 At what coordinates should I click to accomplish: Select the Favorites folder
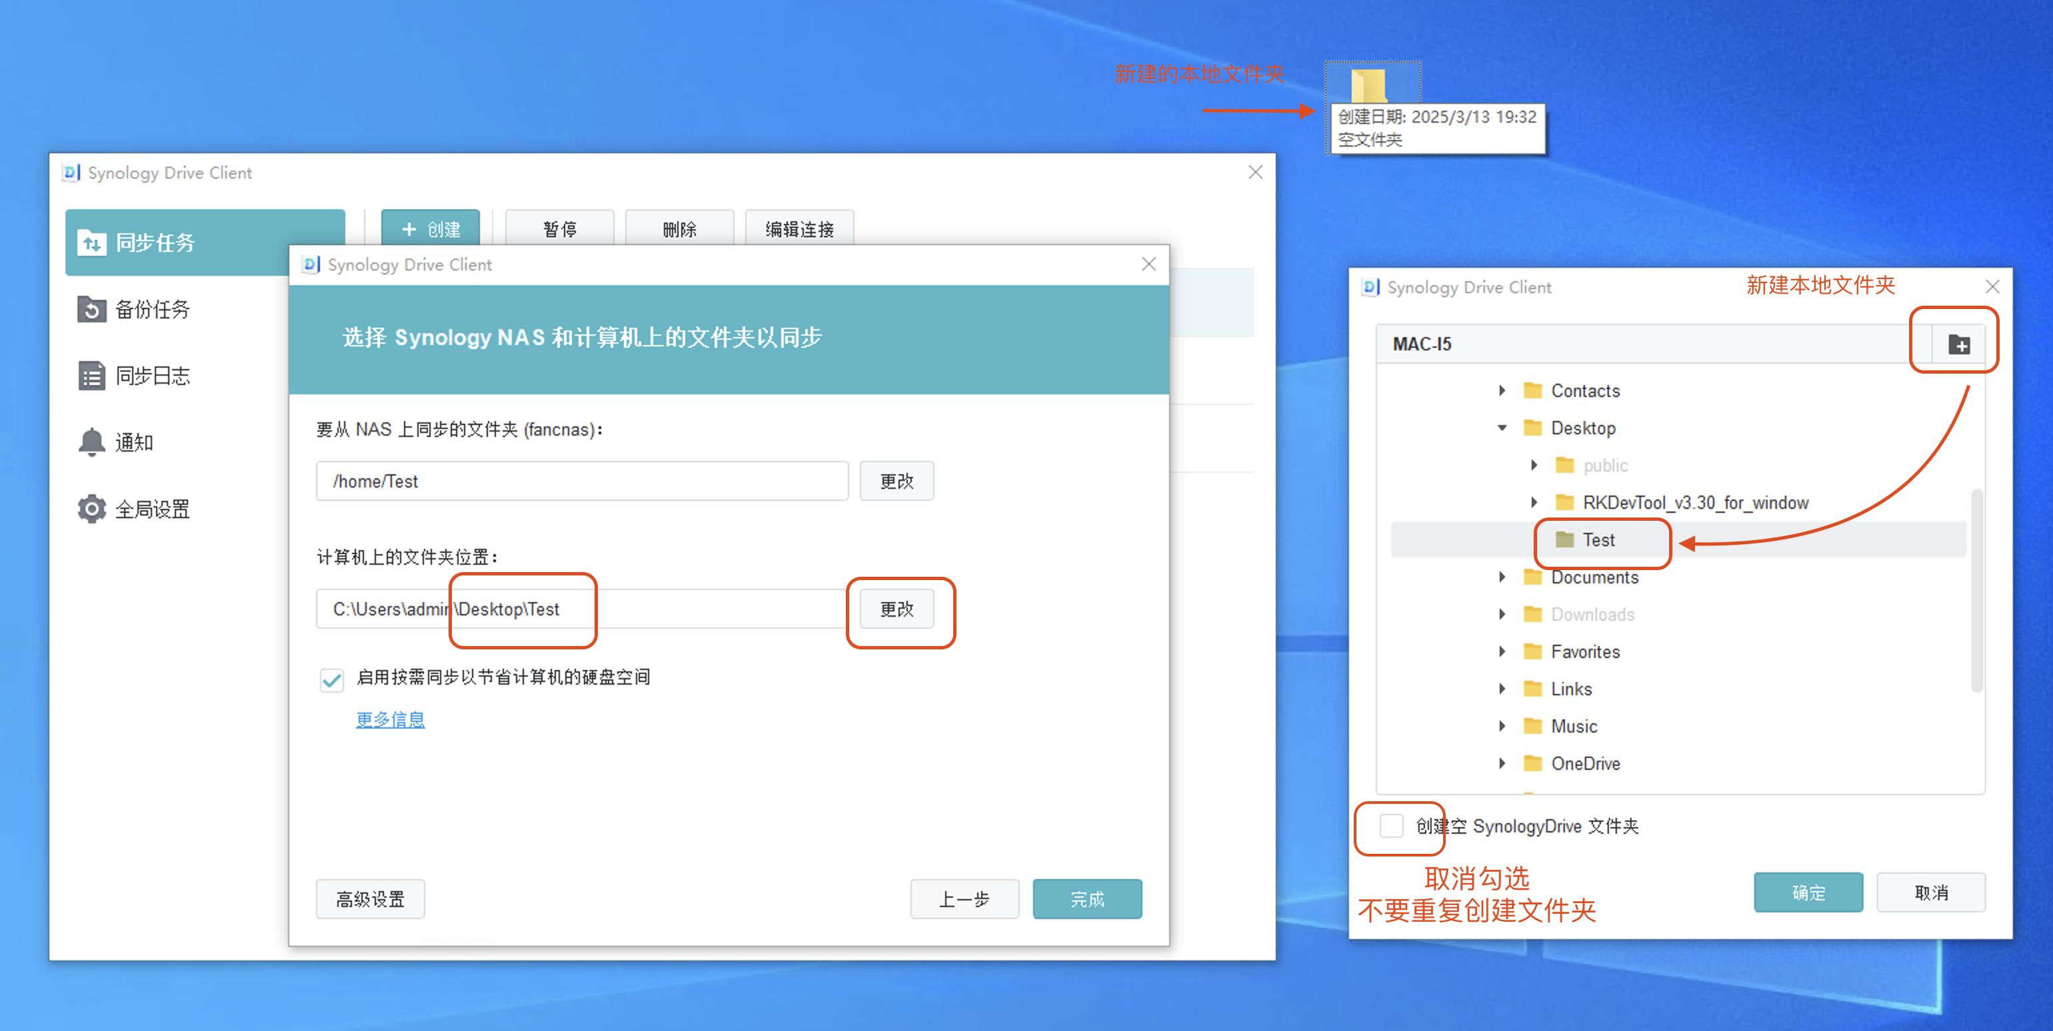point(1584,651)
